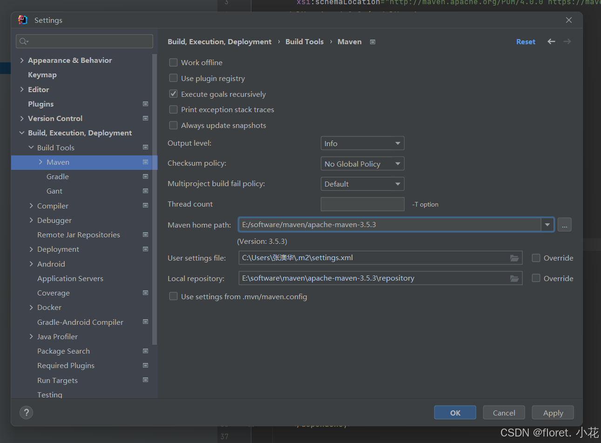
Task: Expand the Debugger node
Action: pyautogui.click(x=31, y=220)
